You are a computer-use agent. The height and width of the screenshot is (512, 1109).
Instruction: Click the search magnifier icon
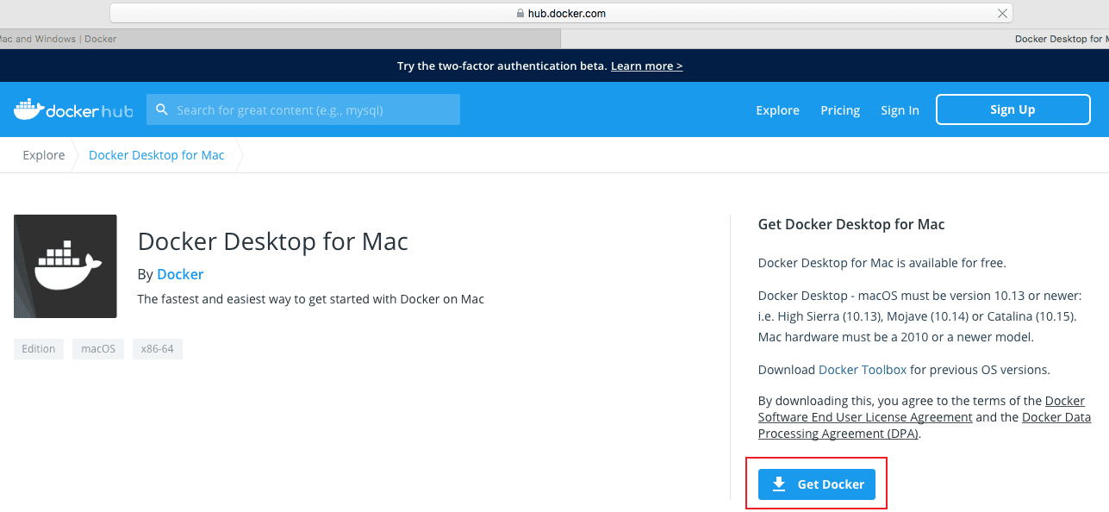(161, 109)
